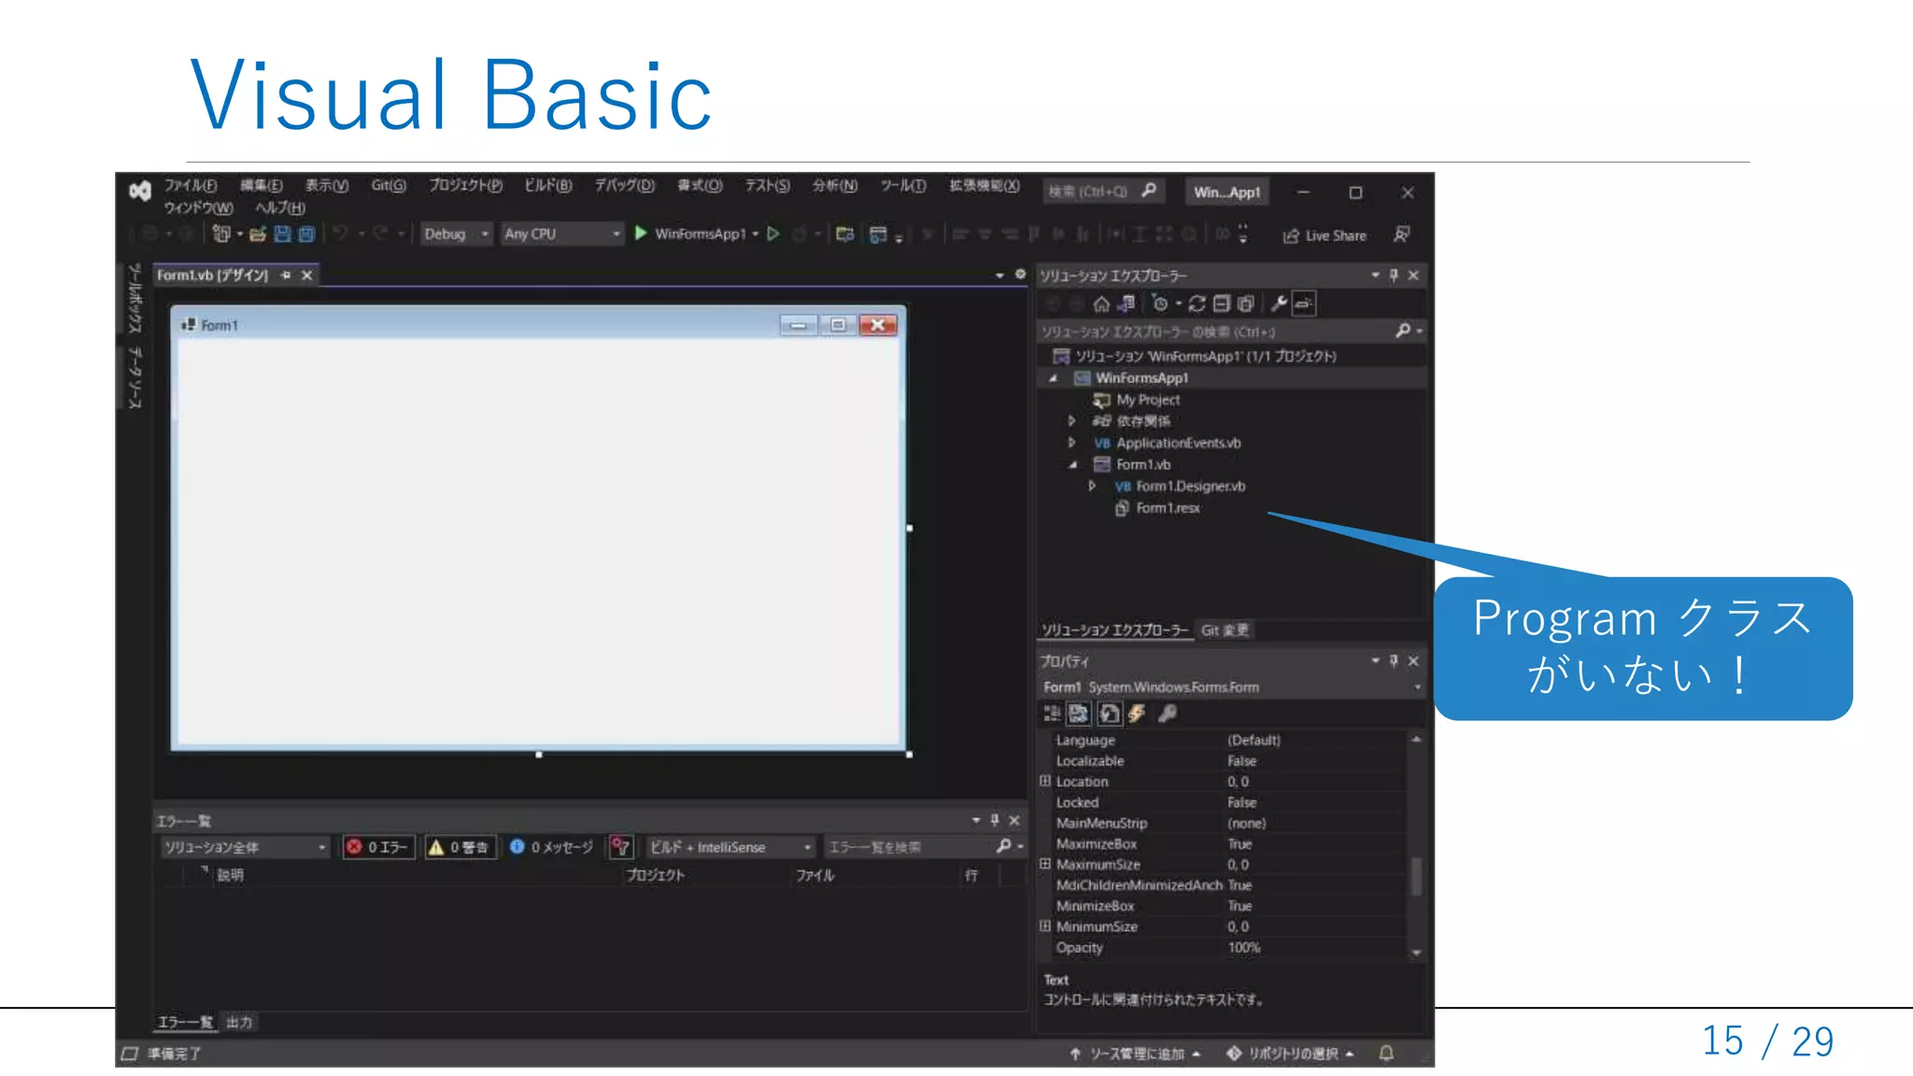Screen dimensions: 1913x1076
Task: Toggle the 0 メッセージ messages filter button
Action: 551,847
